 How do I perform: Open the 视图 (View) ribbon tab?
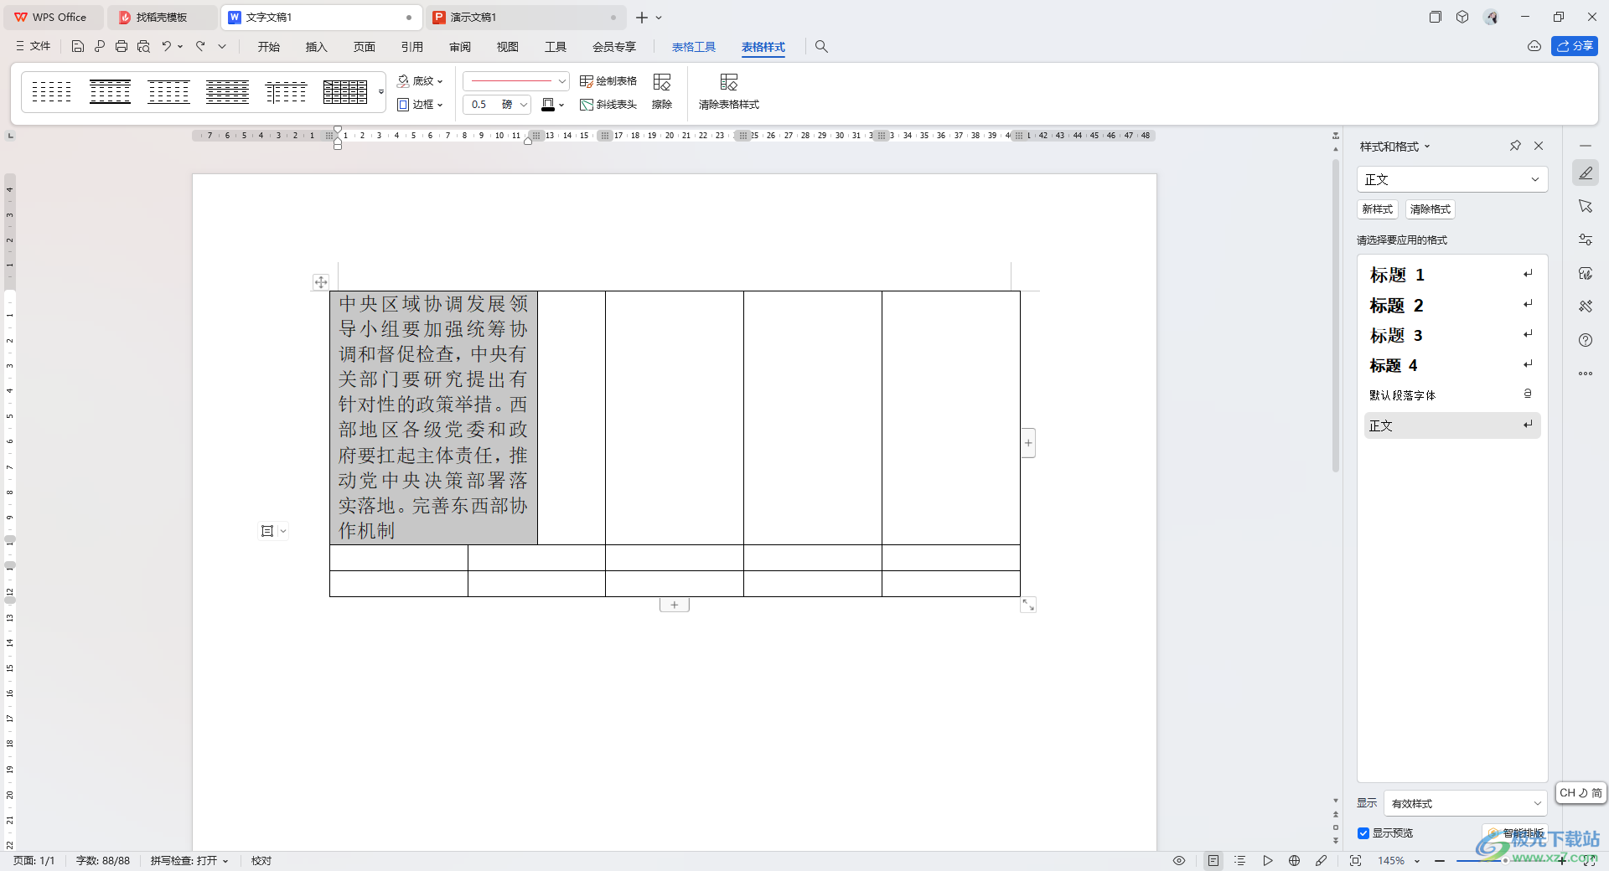click(508, 47)
